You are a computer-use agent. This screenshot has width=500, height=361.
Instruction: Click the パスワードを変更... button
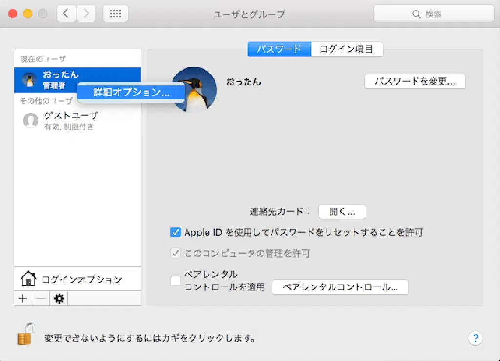pyautogui.click(x=415, y=81)
